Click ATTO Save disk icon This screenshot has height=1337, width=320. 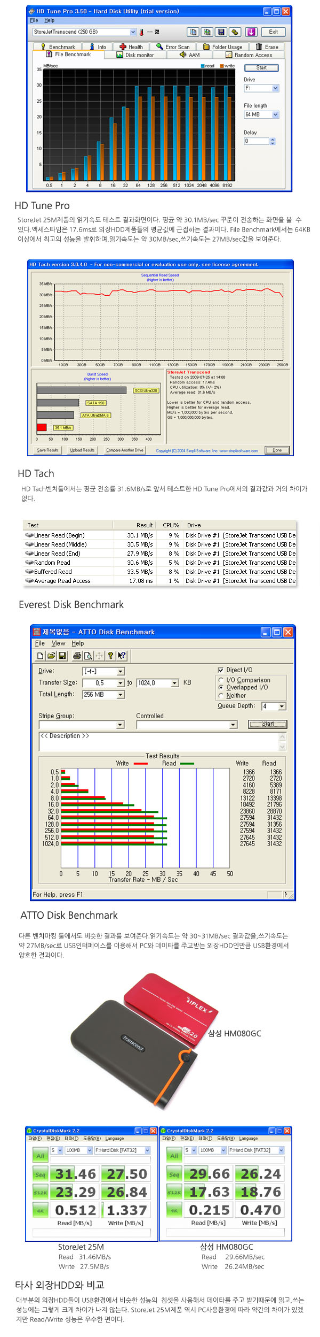[62, 656]
